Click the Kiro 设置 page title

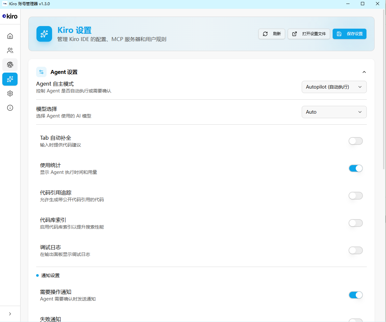(74, 30)
